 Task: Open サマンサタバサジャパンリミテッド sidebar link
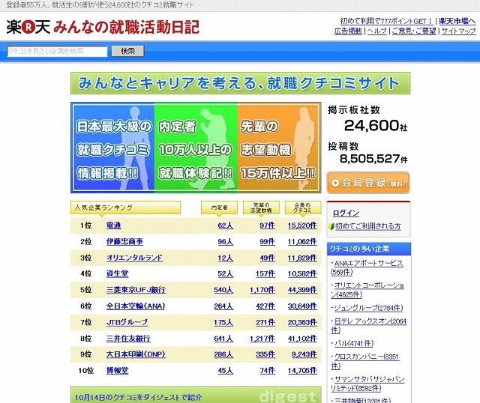pos(367,384)
